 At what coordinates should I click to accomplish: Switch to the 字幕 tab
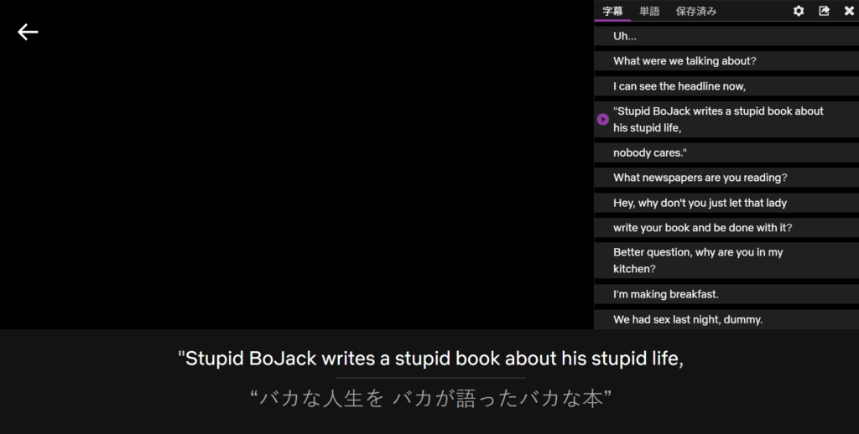613,11
